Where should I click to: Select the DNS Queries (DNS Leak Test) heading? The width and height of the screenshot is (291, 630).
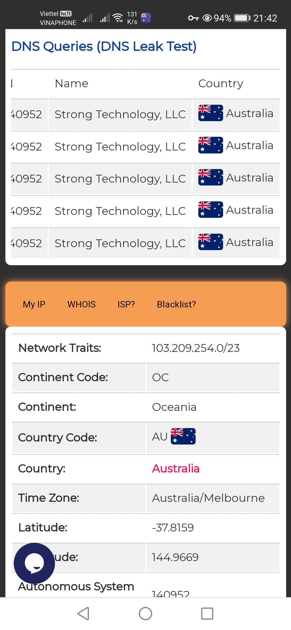tap(104, 46)
